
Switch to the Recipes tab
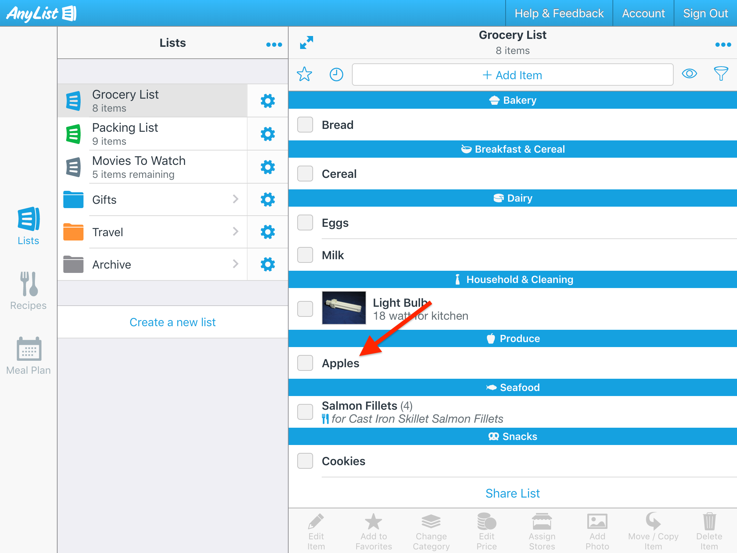point(28,291)
